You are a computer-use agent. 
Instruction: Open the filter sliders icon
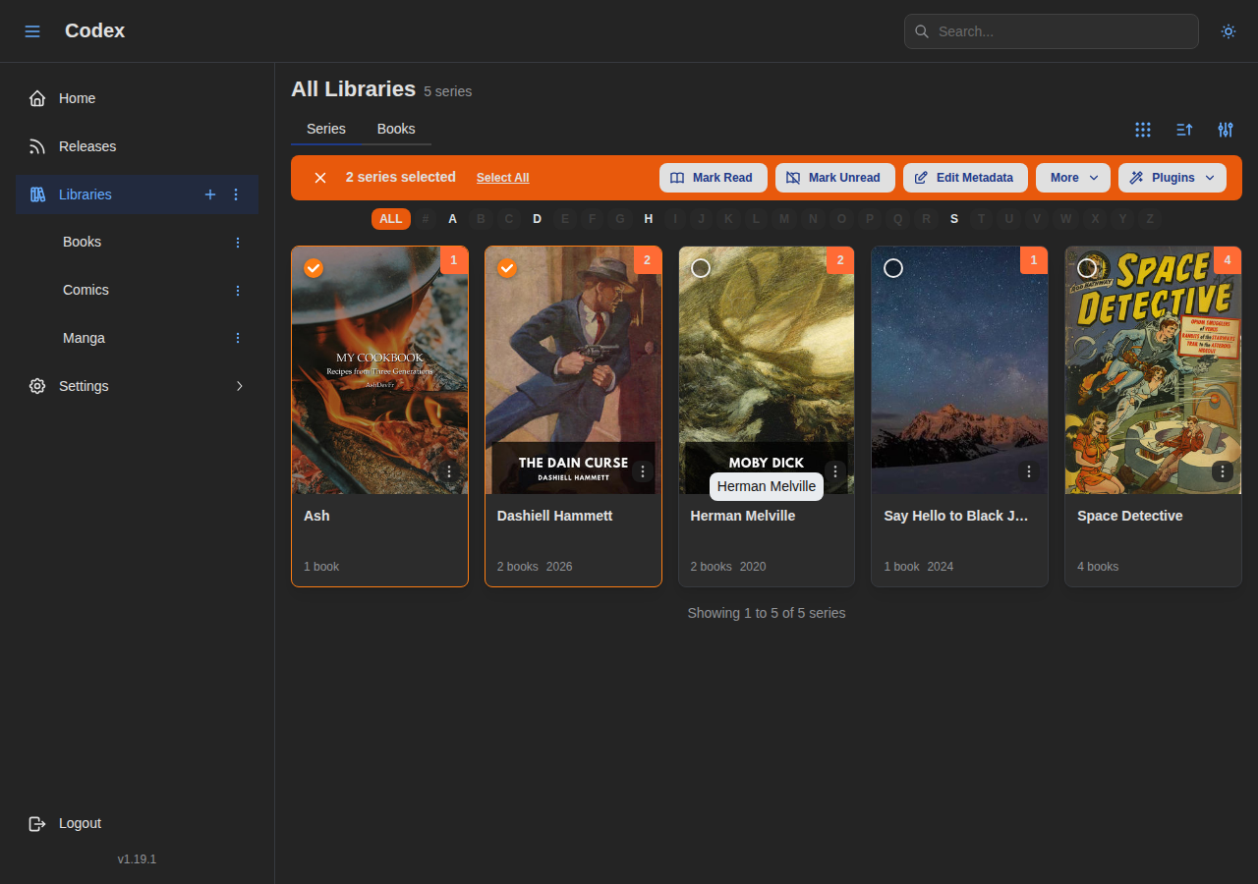click(x=1226, y=130)
